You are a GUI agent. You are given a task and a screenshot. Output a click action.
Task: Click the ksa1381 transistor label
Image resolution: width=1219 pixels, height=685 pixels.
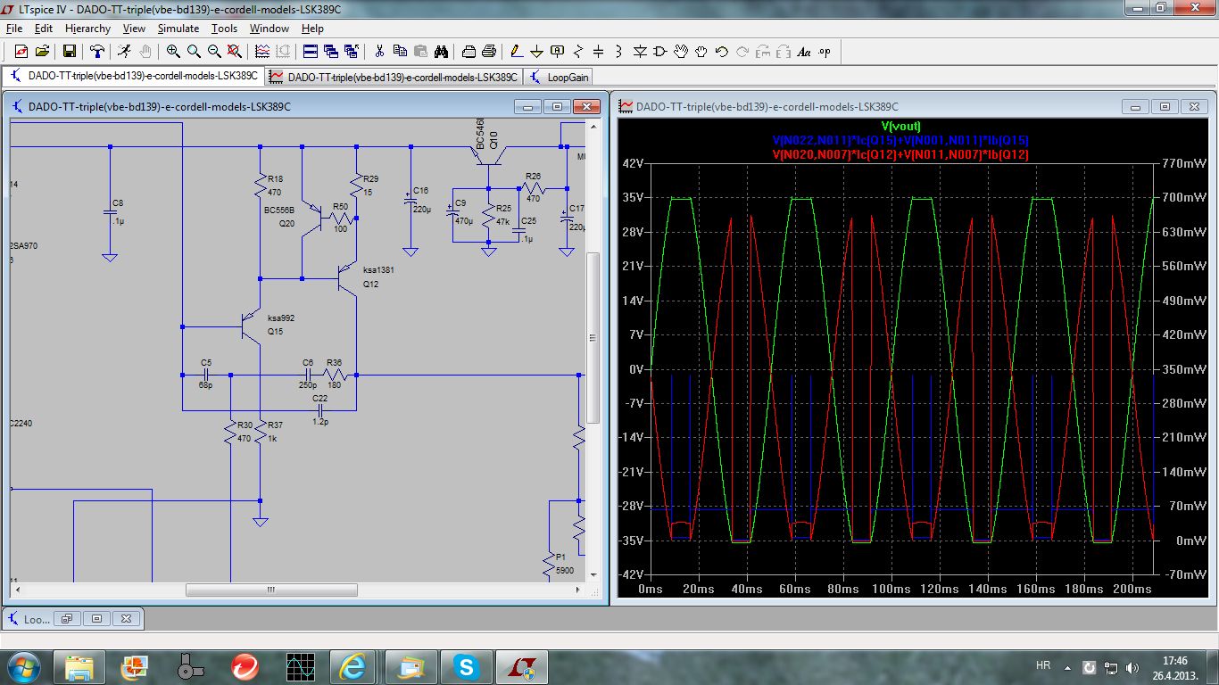click(x=378, y=269)
